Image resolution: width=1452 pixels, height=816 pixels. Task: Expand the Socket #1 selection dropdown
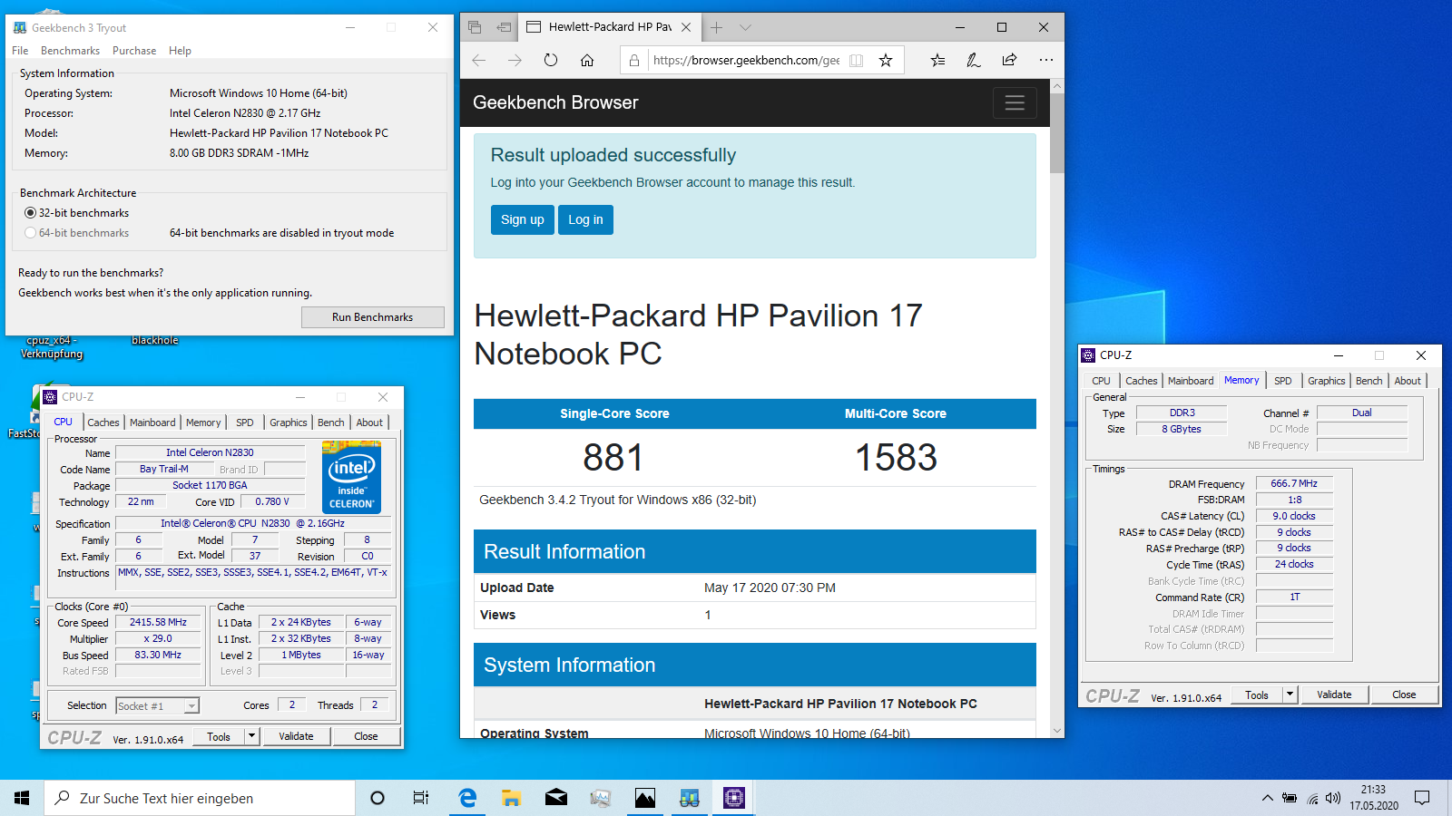pyautogui.click(x=191, y=706)
